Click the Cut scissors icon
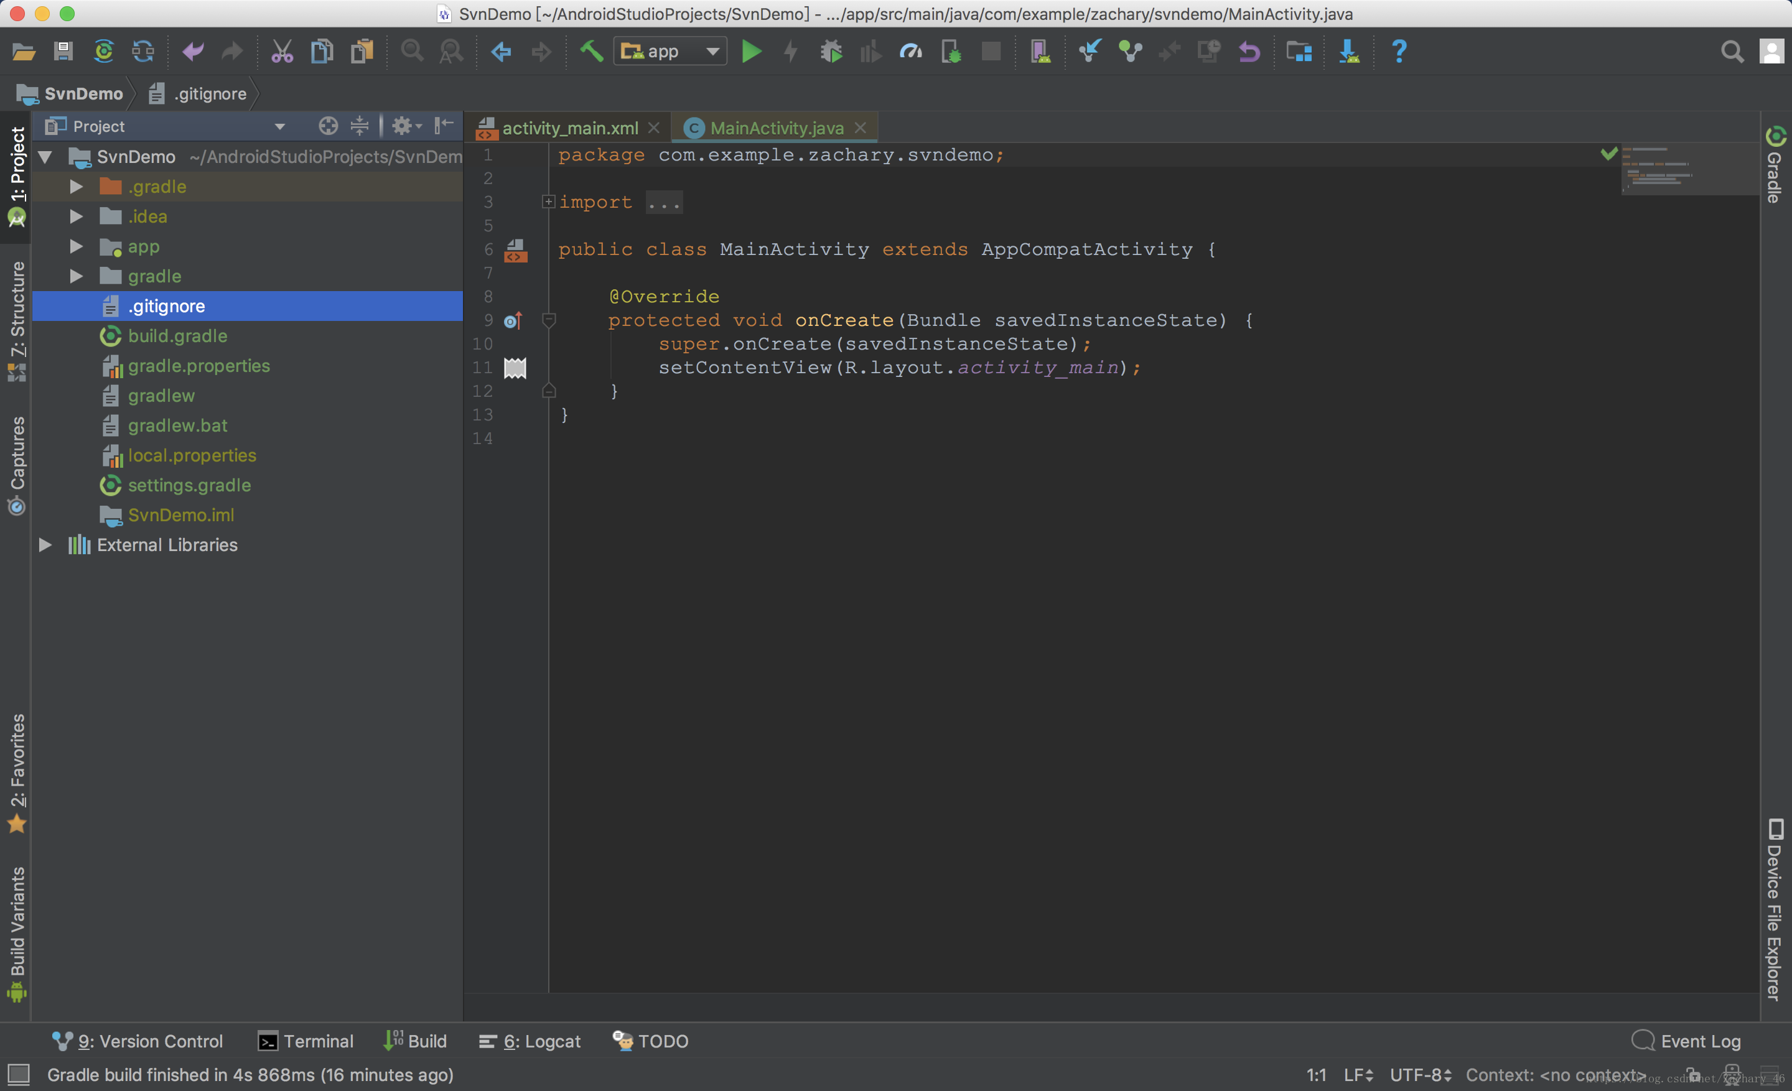This screenshot has width=1792, height=1091. pos(281,52)
